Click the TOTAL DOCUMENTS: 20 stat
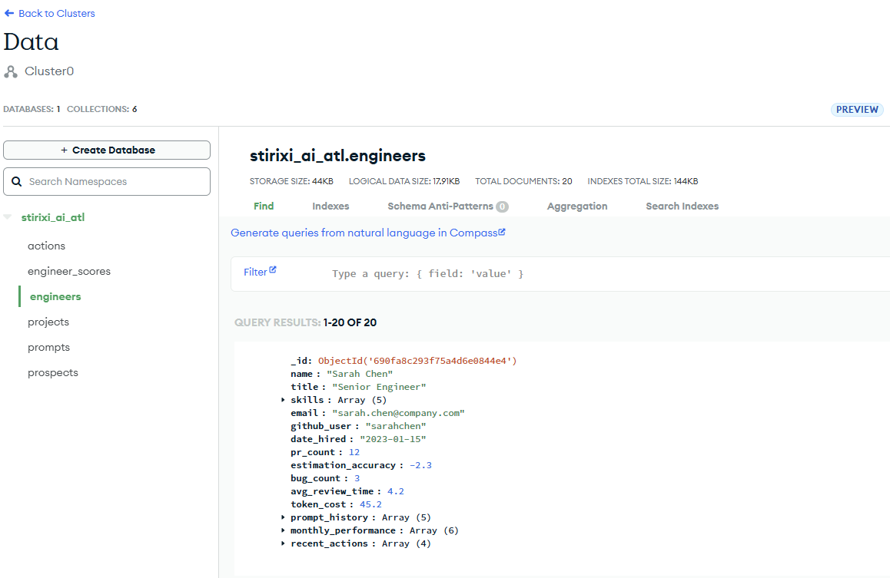This screenshot has width=890, height=578. 523,181
